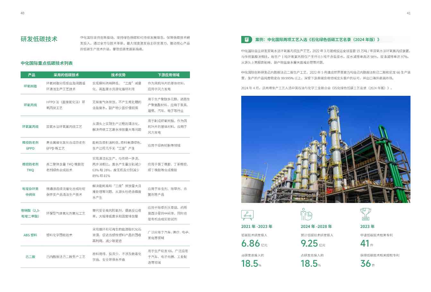The height and width of the screenshot is (292, 431).
Task: Click the HPPO 法（直接氧化法）technology cell
Action: [66, 105]
